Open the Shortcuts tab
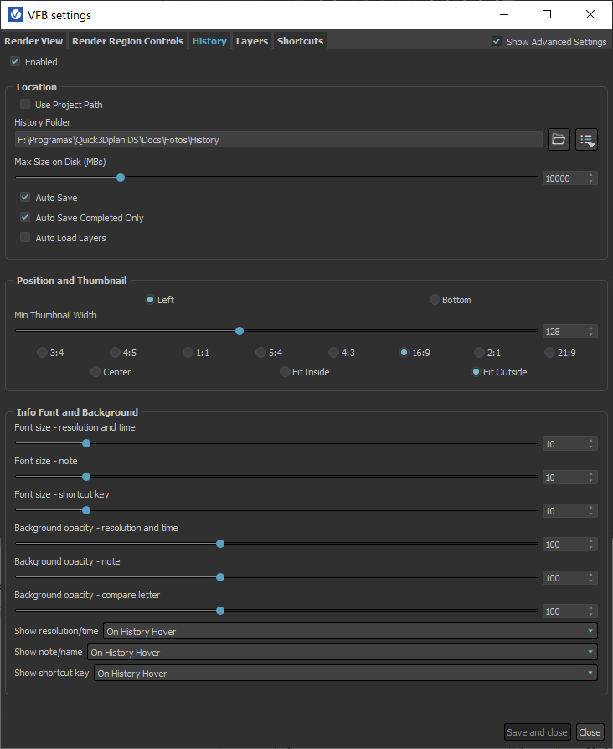This screenshot has height=749, width=613. pyautogui.click(x=300, y=41)
